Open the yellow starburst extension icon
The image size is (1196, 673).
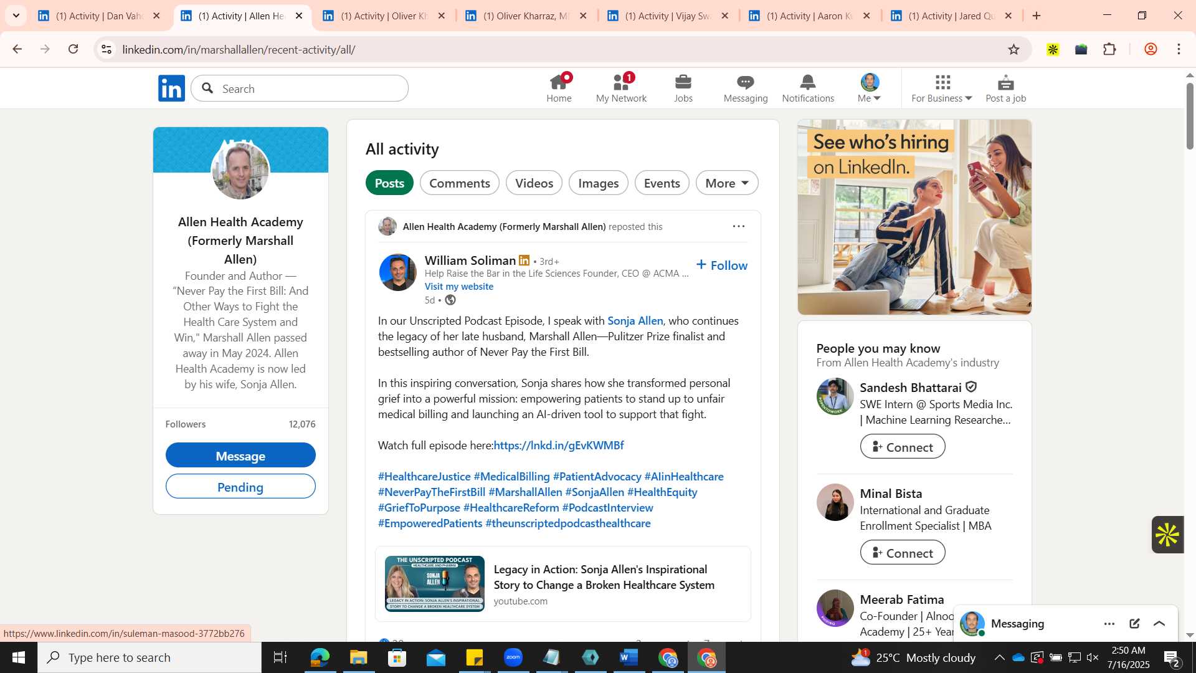[x=1053, y=49]
